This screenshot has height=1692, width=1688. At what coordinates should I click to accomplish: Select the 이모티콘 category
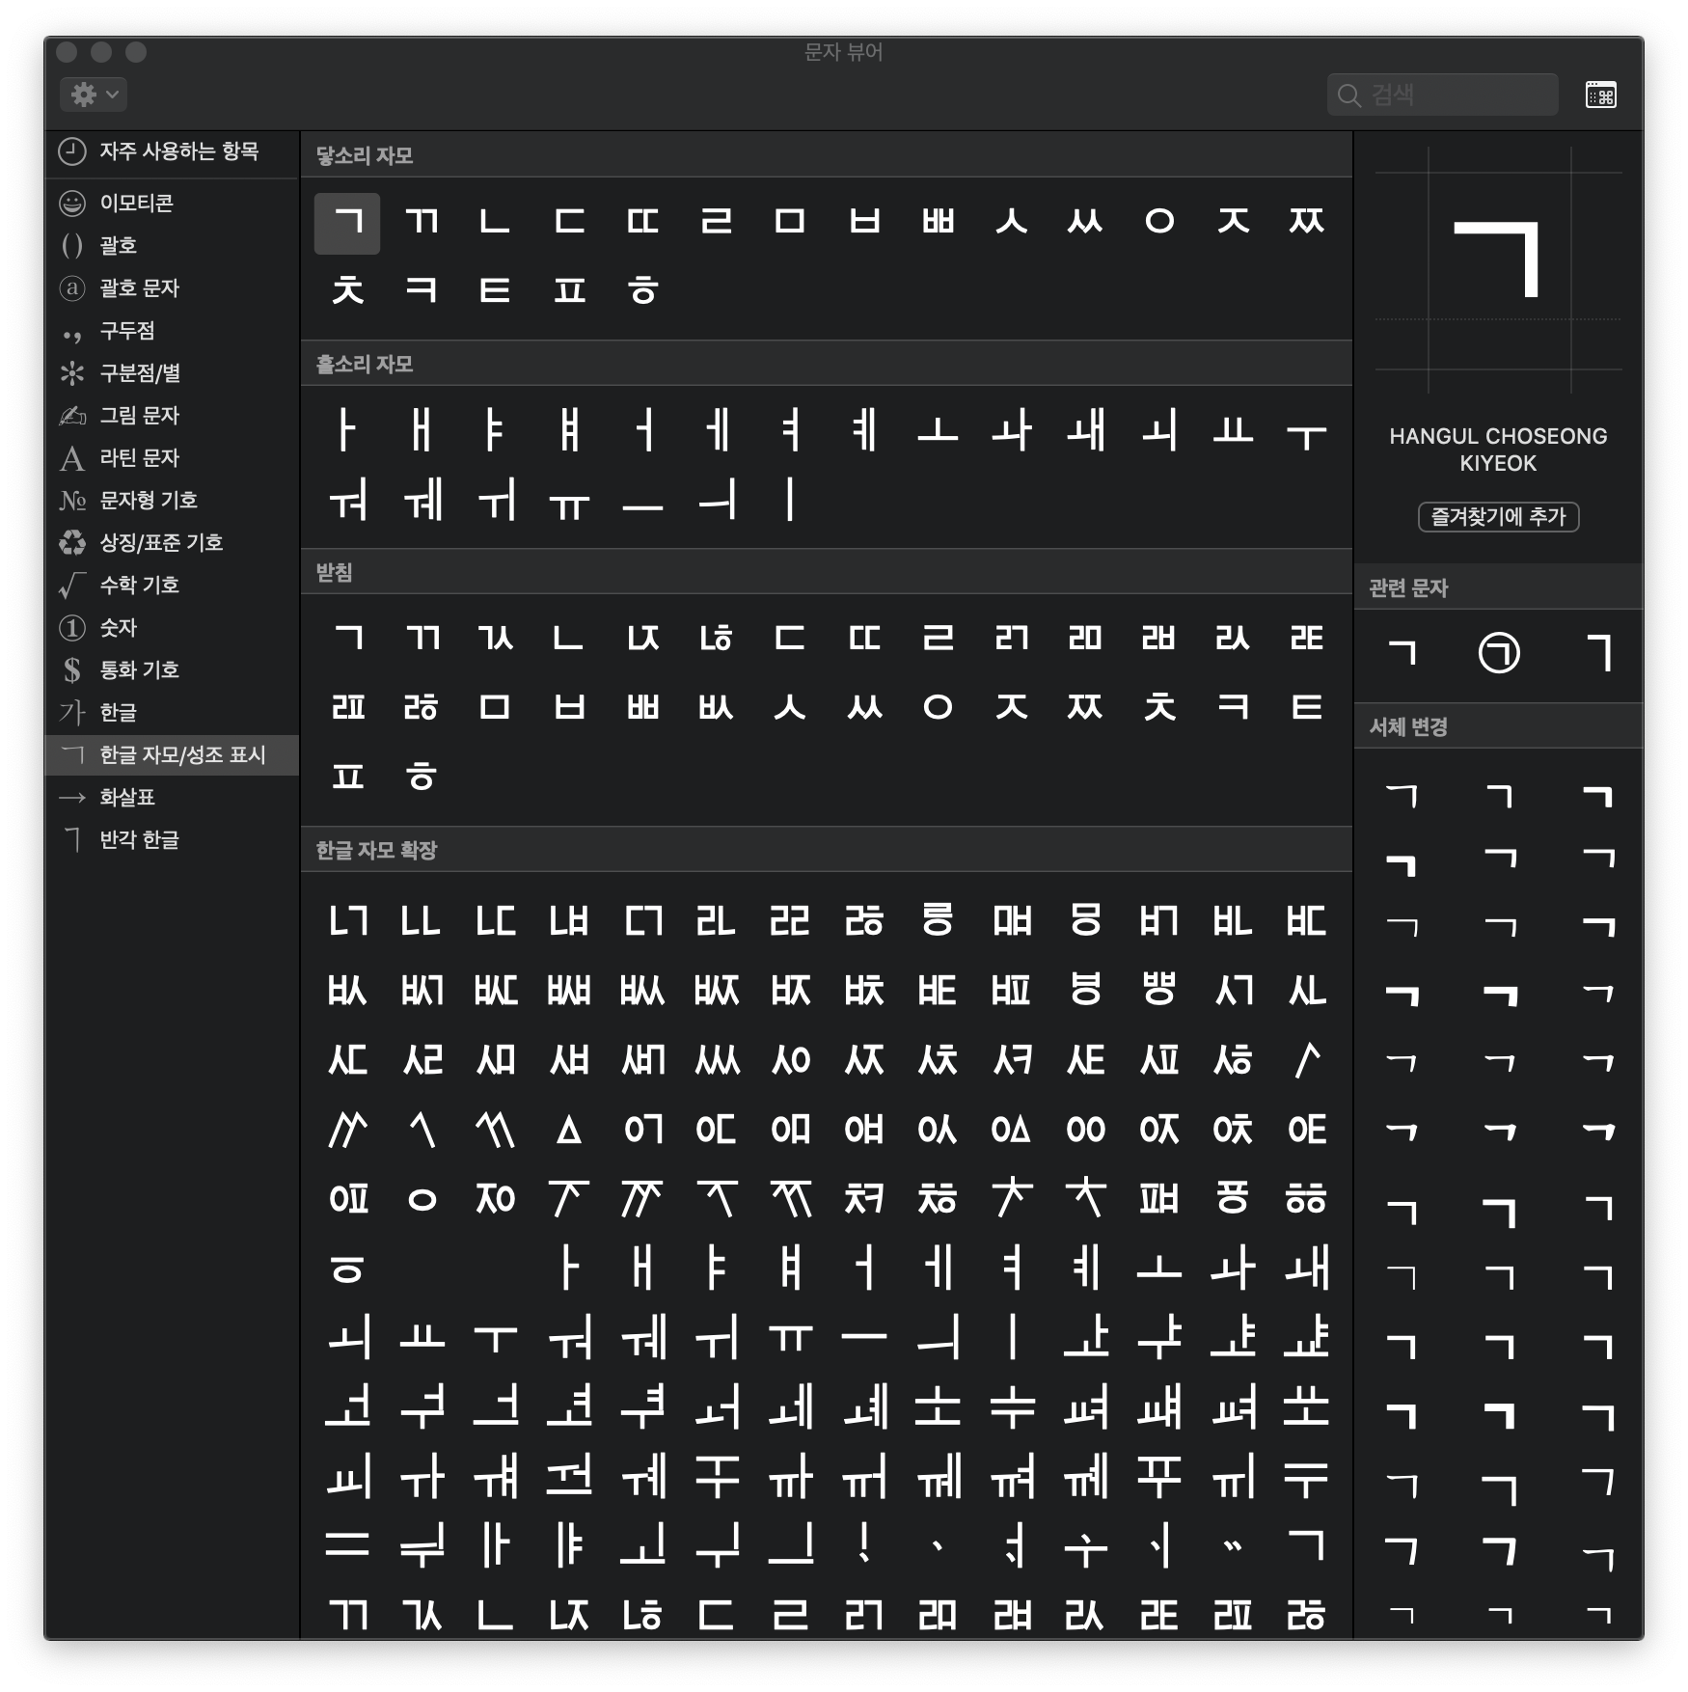pyautogui.click(x=172, y=203)
